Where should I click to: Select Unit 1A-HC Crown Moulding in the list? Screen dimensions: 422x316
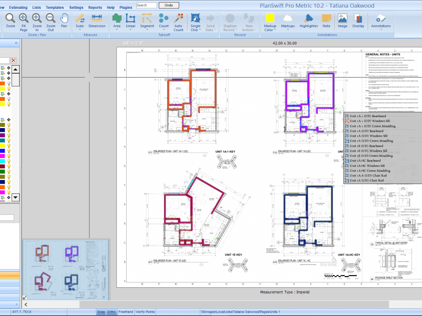pos(370,171)
